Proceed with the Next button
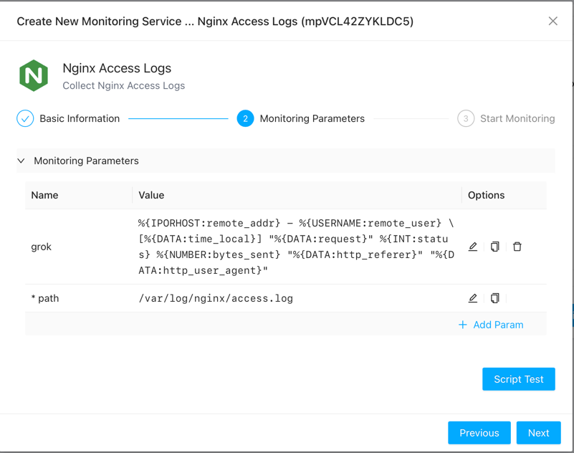574x453 pixels. [x=538, y=433]
